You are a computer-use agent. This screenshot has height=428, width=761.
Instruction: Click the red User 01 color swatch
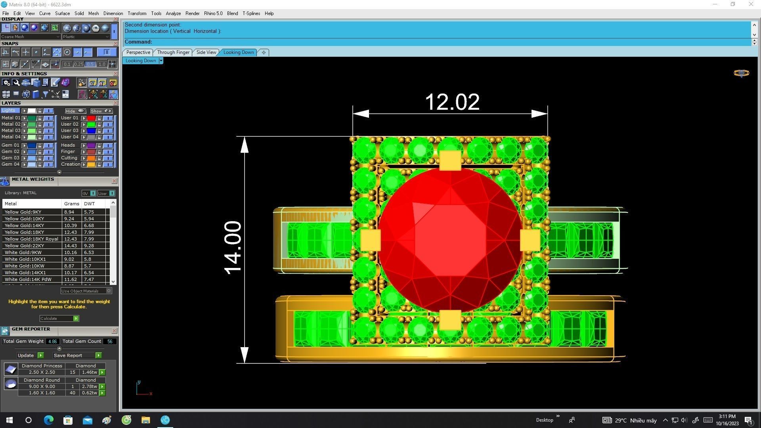(x=91, y=118)
